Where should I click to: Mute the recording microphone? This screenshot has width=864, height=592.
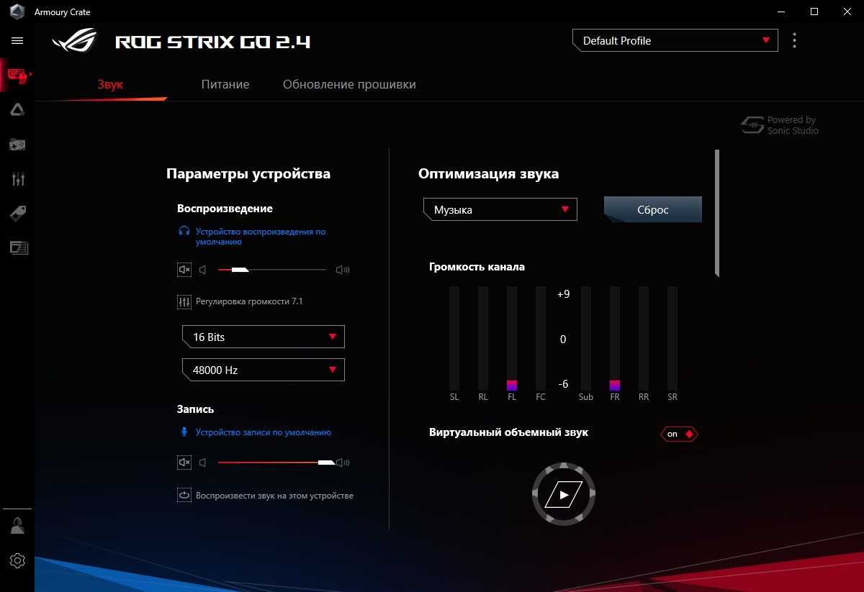coord(184,463)
